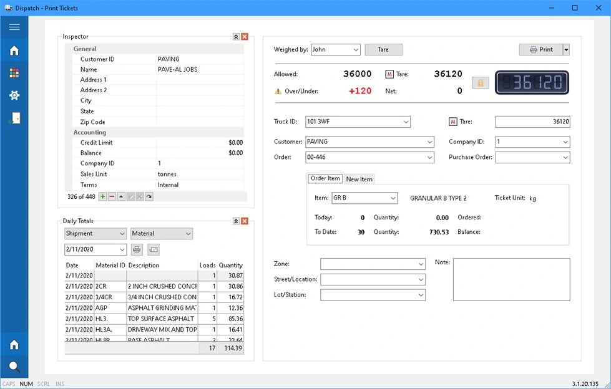
Task: Click the Print button
Action: 540,49
